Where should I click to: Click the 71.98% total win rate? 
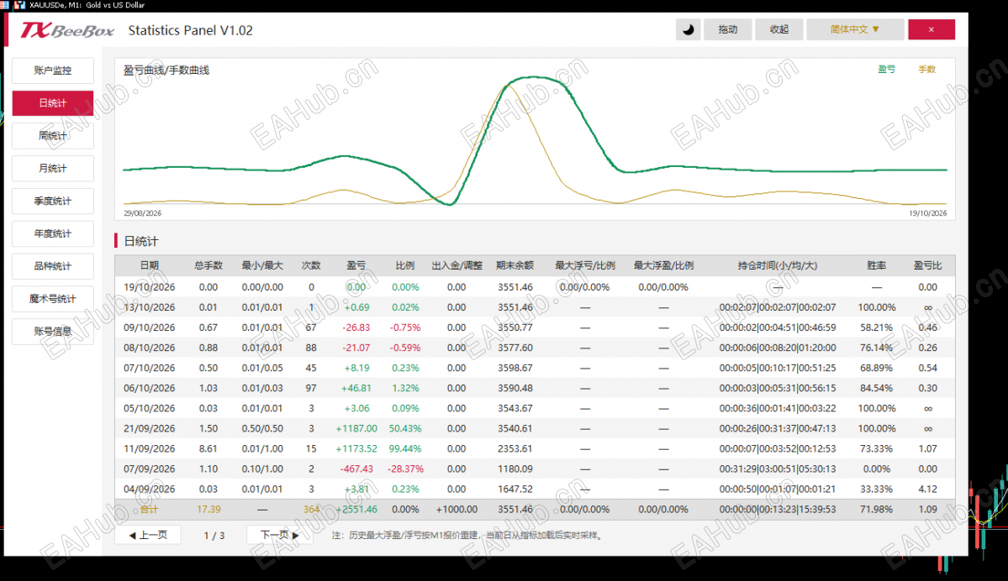(x=876, y=510)
